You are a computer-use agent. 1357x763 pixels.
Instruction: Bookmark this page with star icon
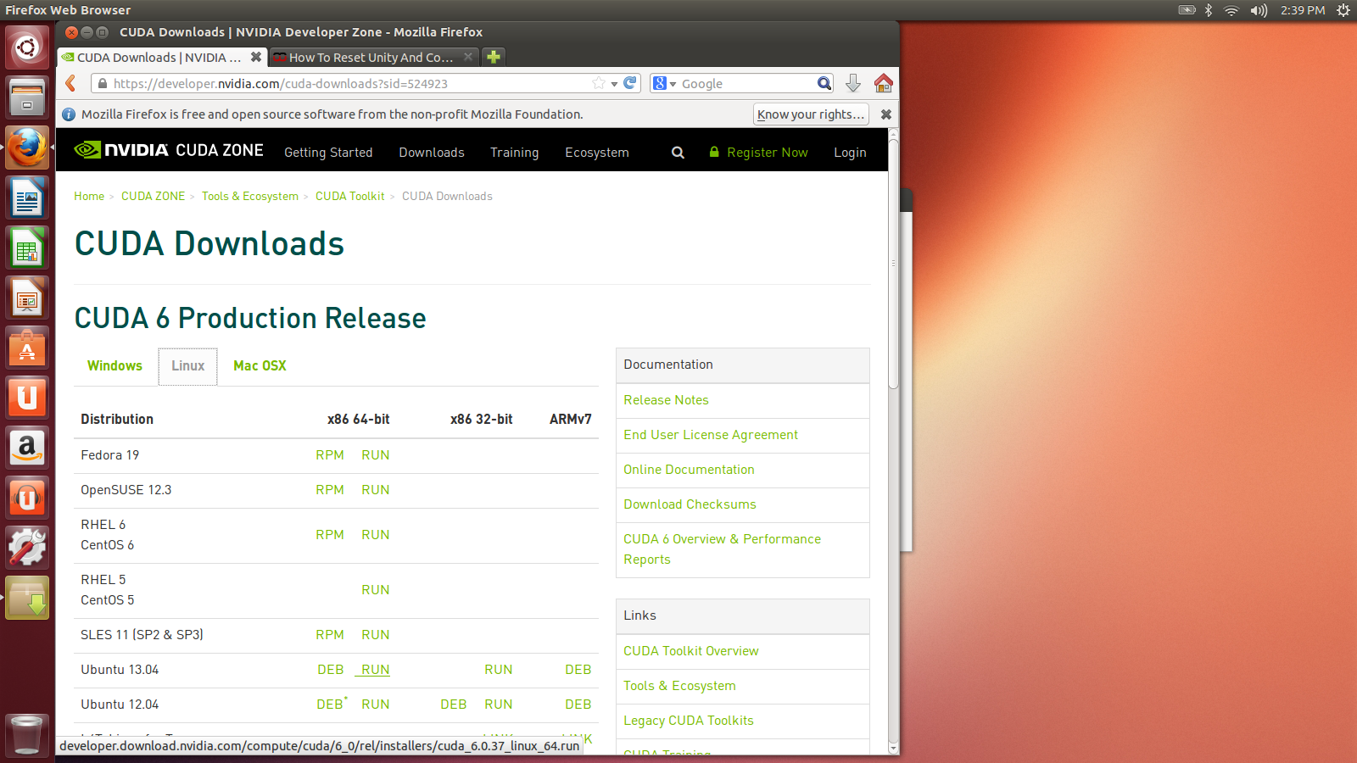pyautogui.click(x=599, y=83)
